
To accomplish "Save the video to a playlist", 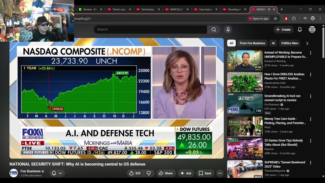I will click(205, 173).
